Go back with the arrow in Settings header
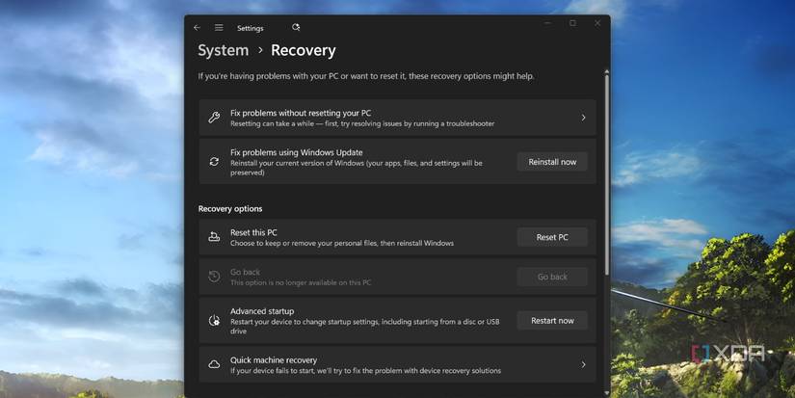 click(197, 28)
